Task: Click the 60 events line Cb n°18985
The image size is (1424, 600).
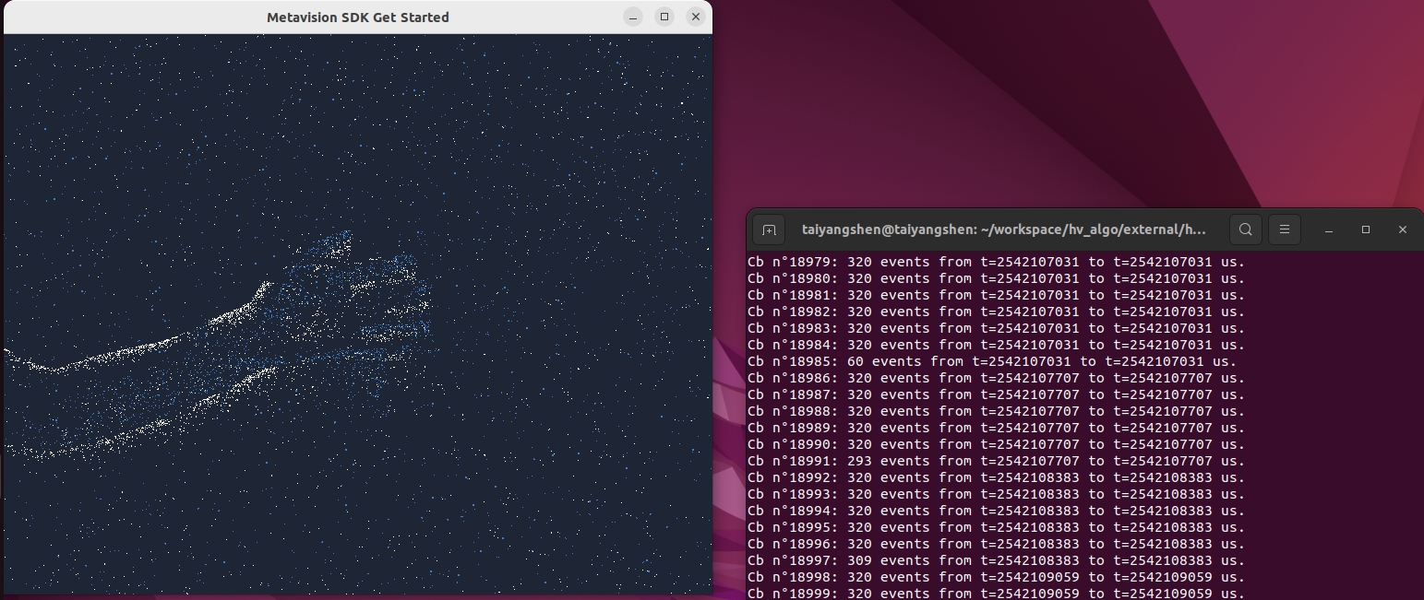Action: pos(992,361)
